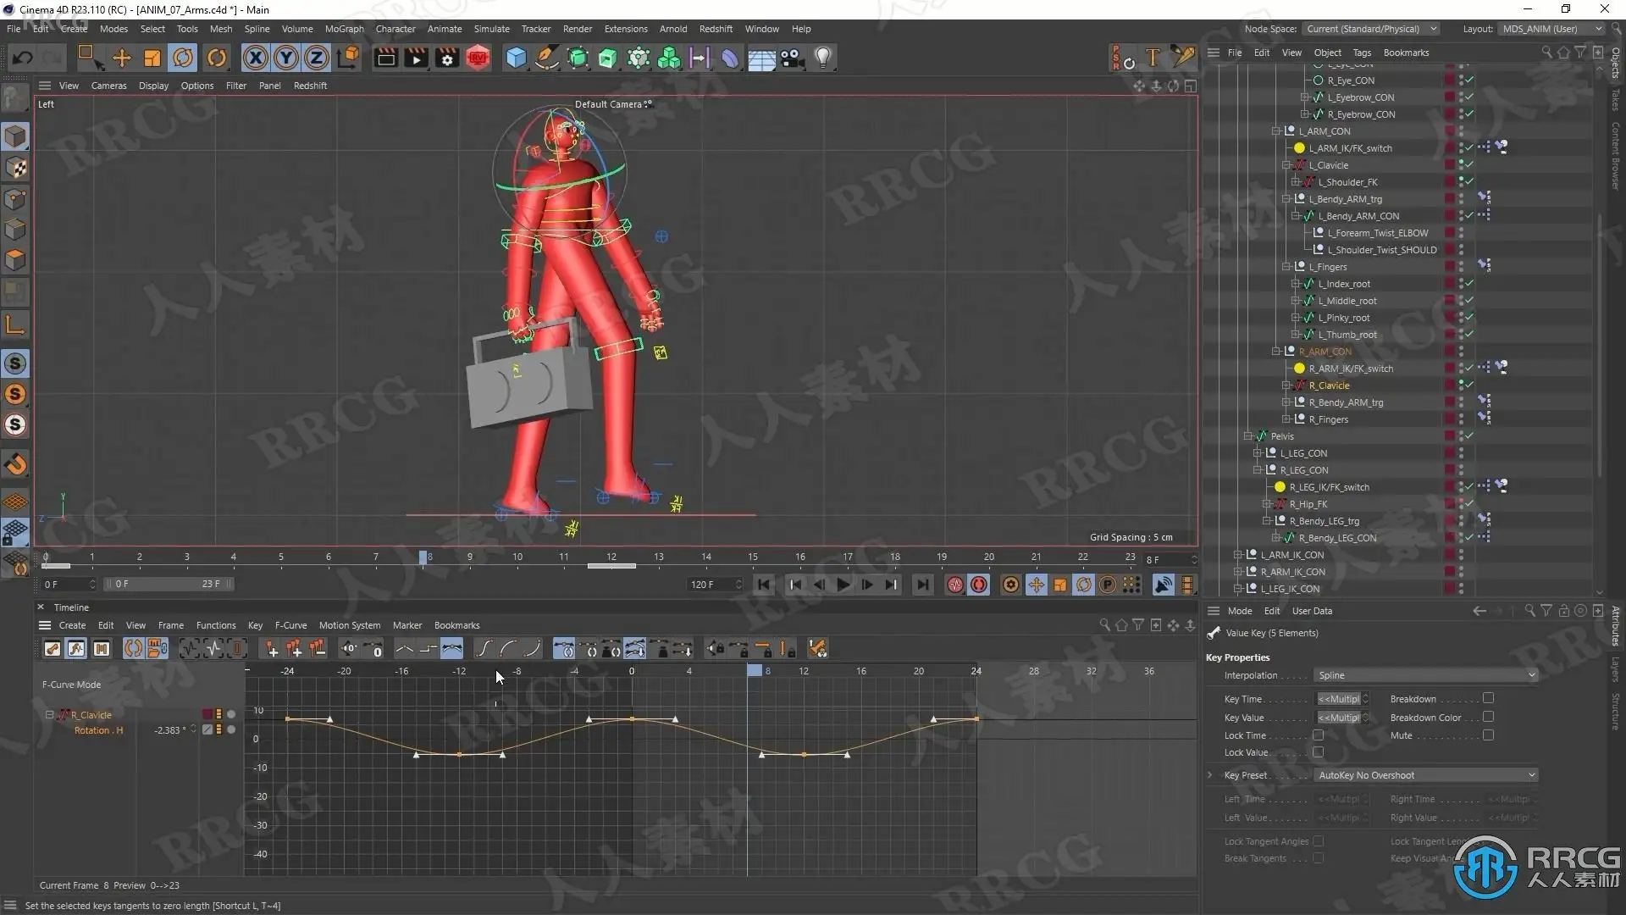Toggle Autokeying button in playback bar
Screen dimensions: 1626x915
[x=979, y=585]
